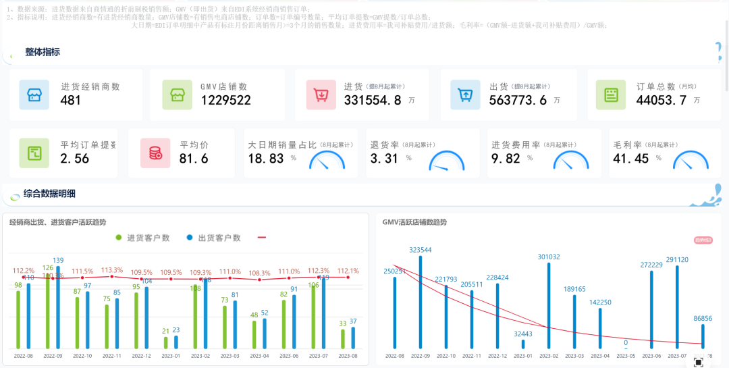The height and width of the screenshot is (368, 729).
Task: Click the GMV店铺数 value 1229522
Action: click(x=226, y=100)
